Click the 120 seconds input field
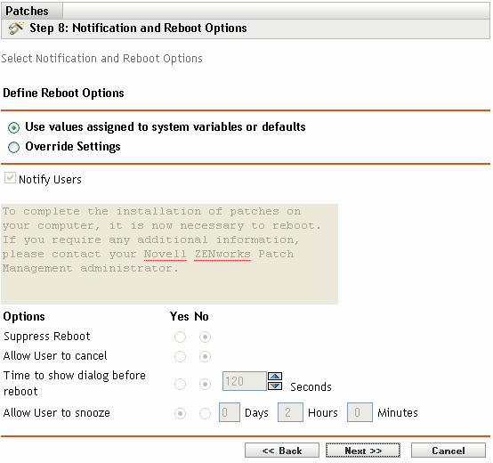This screenshot has height=463, width=493. tap(245, 381)
